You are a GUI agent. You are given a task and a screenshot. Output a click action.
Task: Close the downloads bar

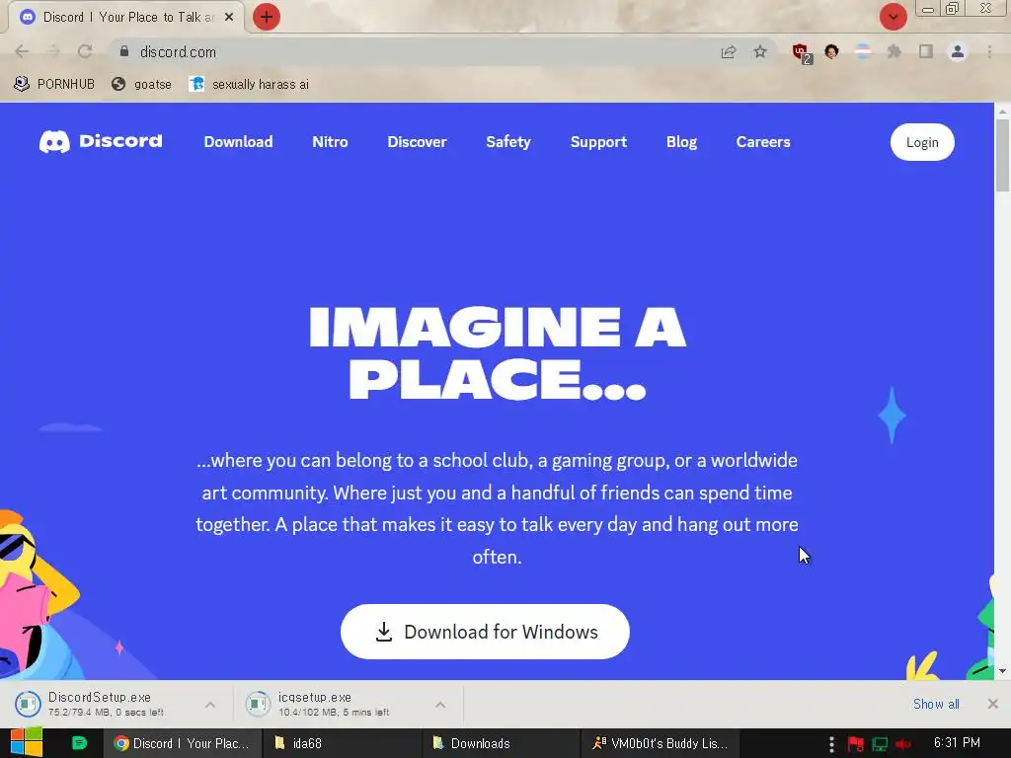point(993,704)
